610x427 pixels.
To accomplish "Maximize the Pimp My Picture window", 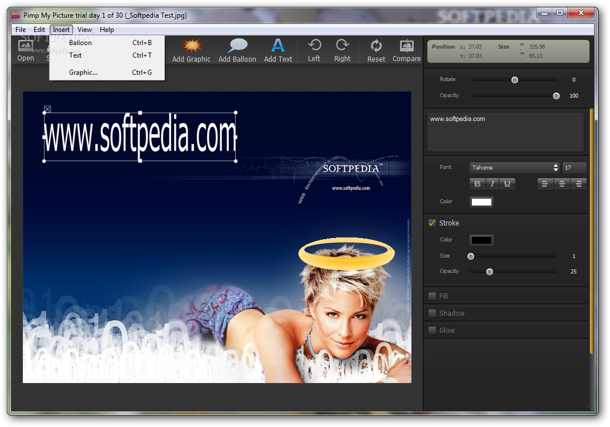I will coord(559,13).
